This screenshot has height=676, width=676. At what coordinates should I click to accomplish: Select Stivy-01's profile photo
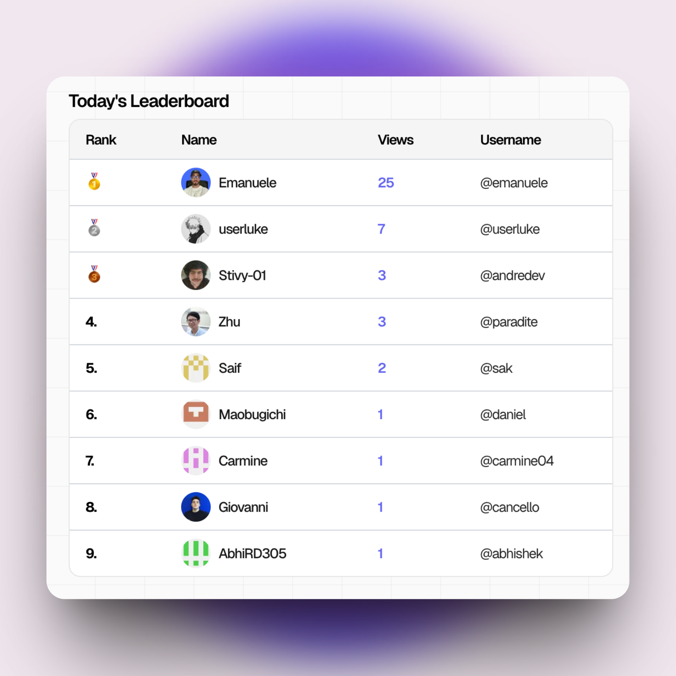196,275
